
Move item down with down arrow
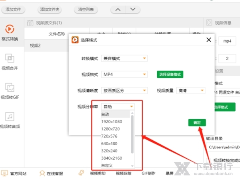point(133,10)
